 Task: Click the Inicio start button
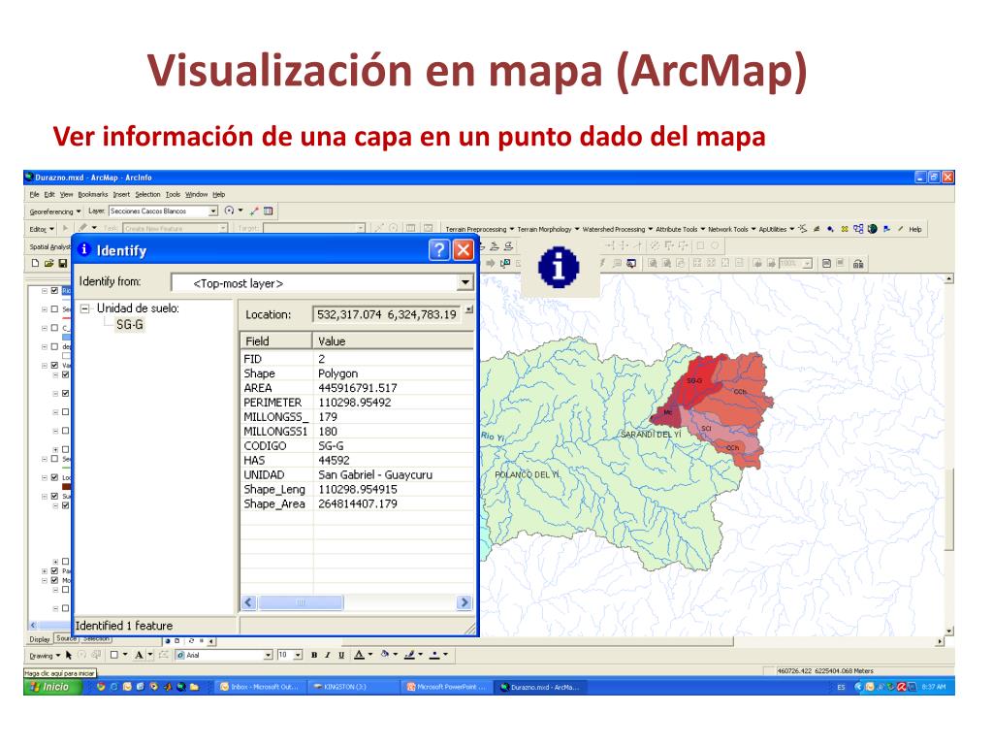(x=50, y=687)
